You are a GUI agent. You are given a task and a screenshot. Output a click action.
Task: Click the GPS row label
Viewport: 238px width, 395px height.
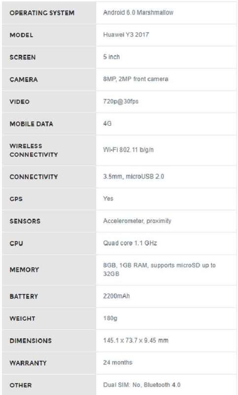click(16, 199)
